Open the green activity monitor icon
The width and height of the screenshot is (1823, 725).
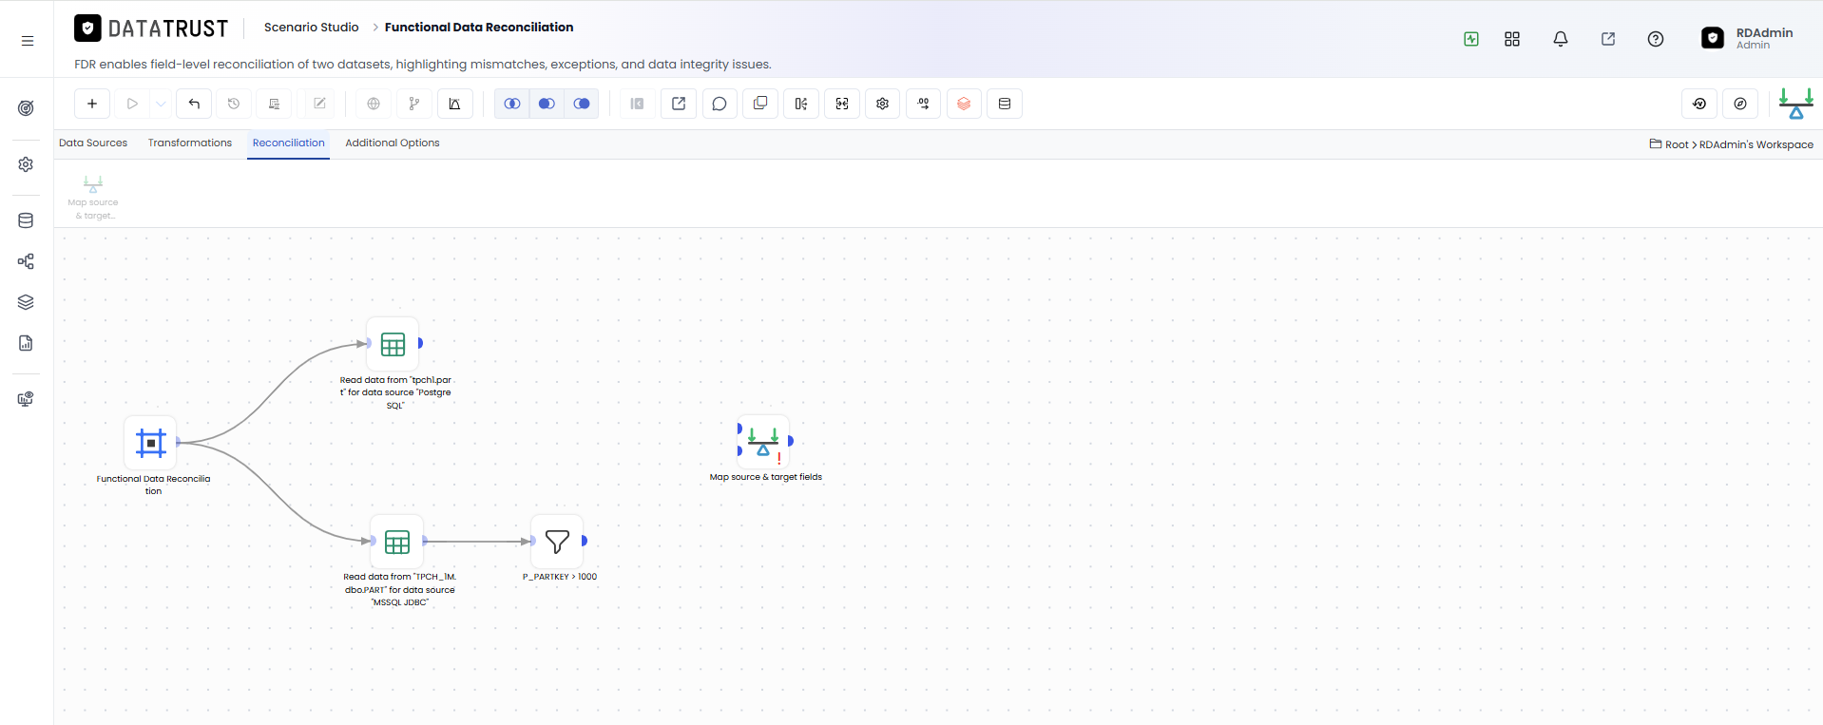1471,39
